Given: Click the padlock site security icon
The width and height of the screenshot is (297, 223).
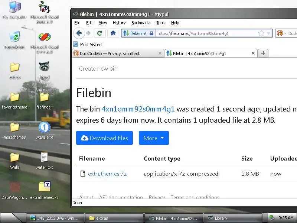Looking at the screenshot, I should [151, 33].
